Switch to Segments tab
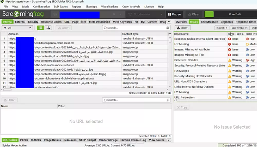Screen dimensions: 257x147 pos(227,22)
